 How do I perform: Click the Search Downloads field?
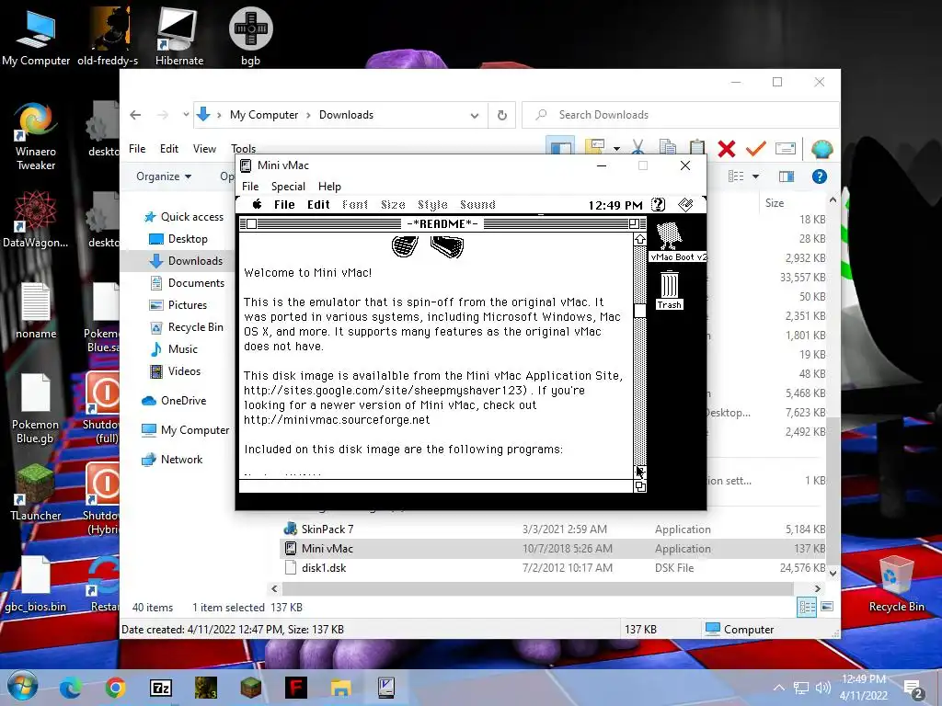pos(680,115)
